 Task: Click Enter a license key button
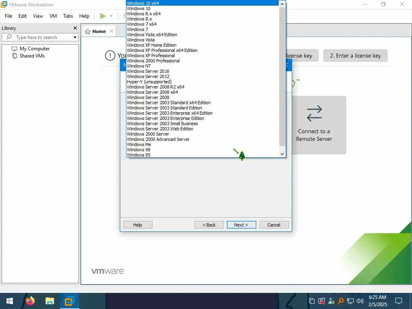[355, 56]
